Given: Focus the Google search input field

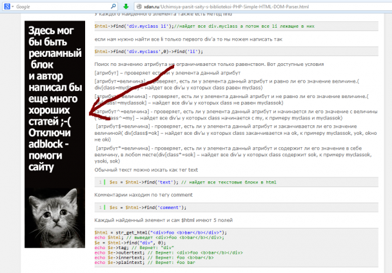Looking at the screenshot, I should click(63, 6).
